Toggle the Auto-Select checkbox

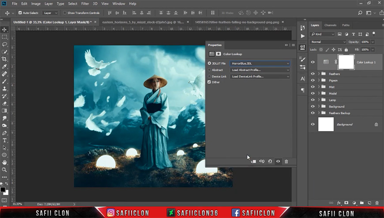[x=20, y=13]
